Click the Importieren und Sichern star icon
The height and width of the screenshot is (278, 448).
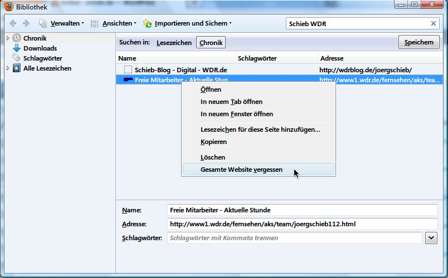[147, 23]
